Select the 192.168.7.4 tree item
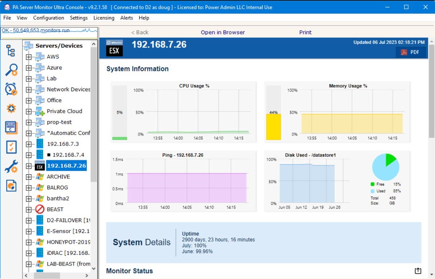The image size is (435, 279). (x=66, y=155)
